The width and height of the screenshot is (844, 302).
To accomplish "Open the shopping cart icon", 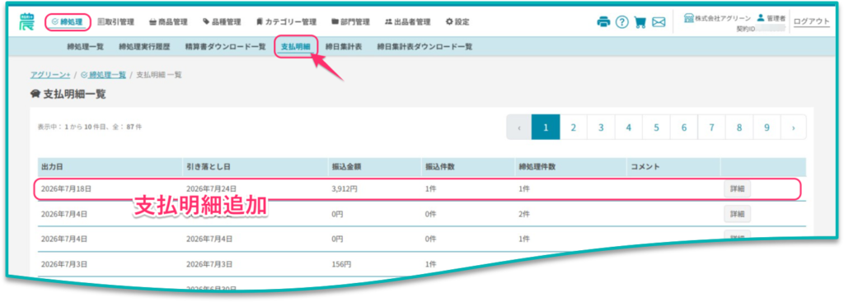I will click(x=640, y=22).
